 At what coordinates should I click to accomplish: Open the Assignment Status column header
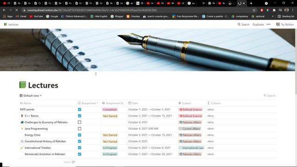click(113, 103)
